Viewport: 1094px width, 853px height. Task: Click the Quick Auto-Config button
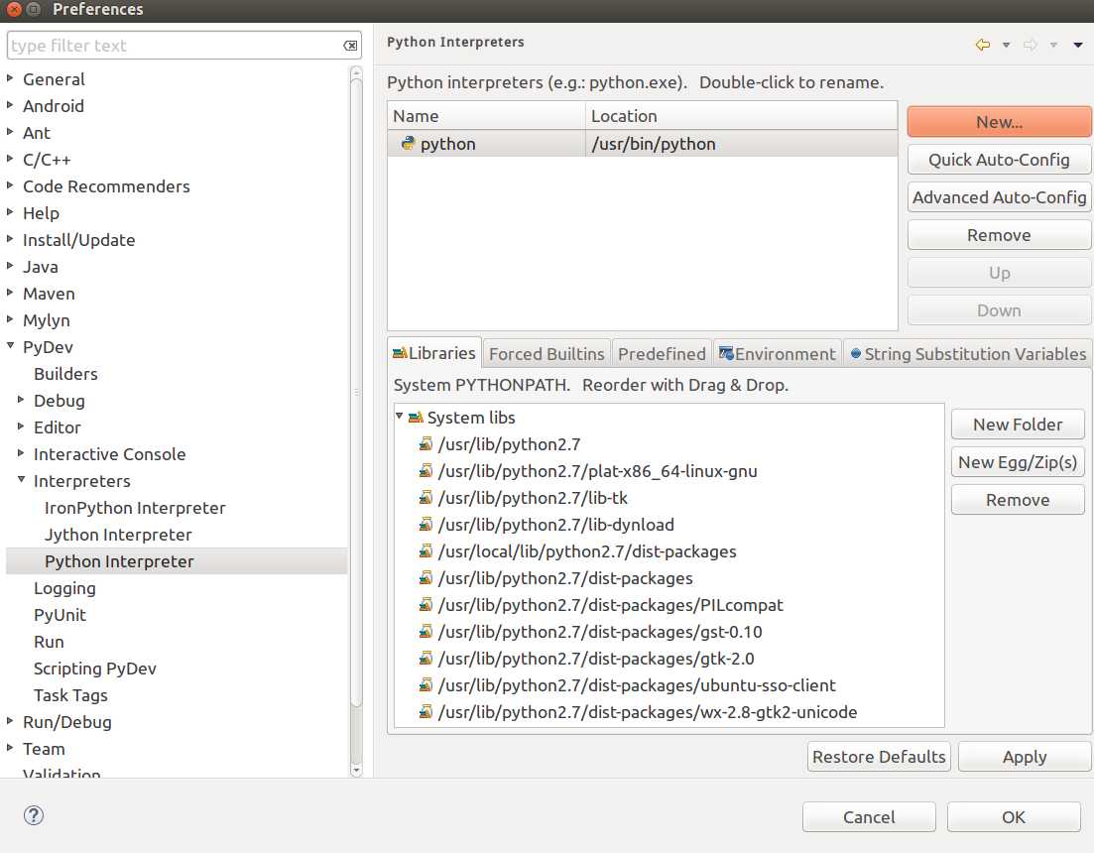(x=999, y=160)
